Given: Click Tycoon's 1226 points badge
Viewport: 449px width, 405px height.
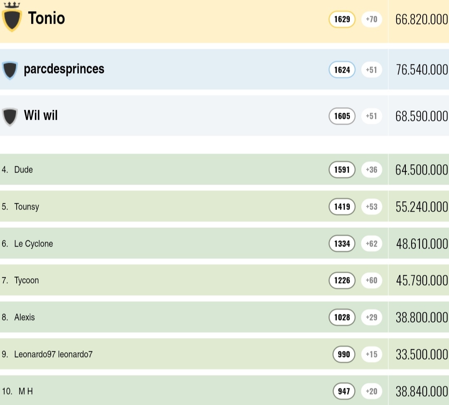Looking at the screenshot, I should [x=342, y=281].
